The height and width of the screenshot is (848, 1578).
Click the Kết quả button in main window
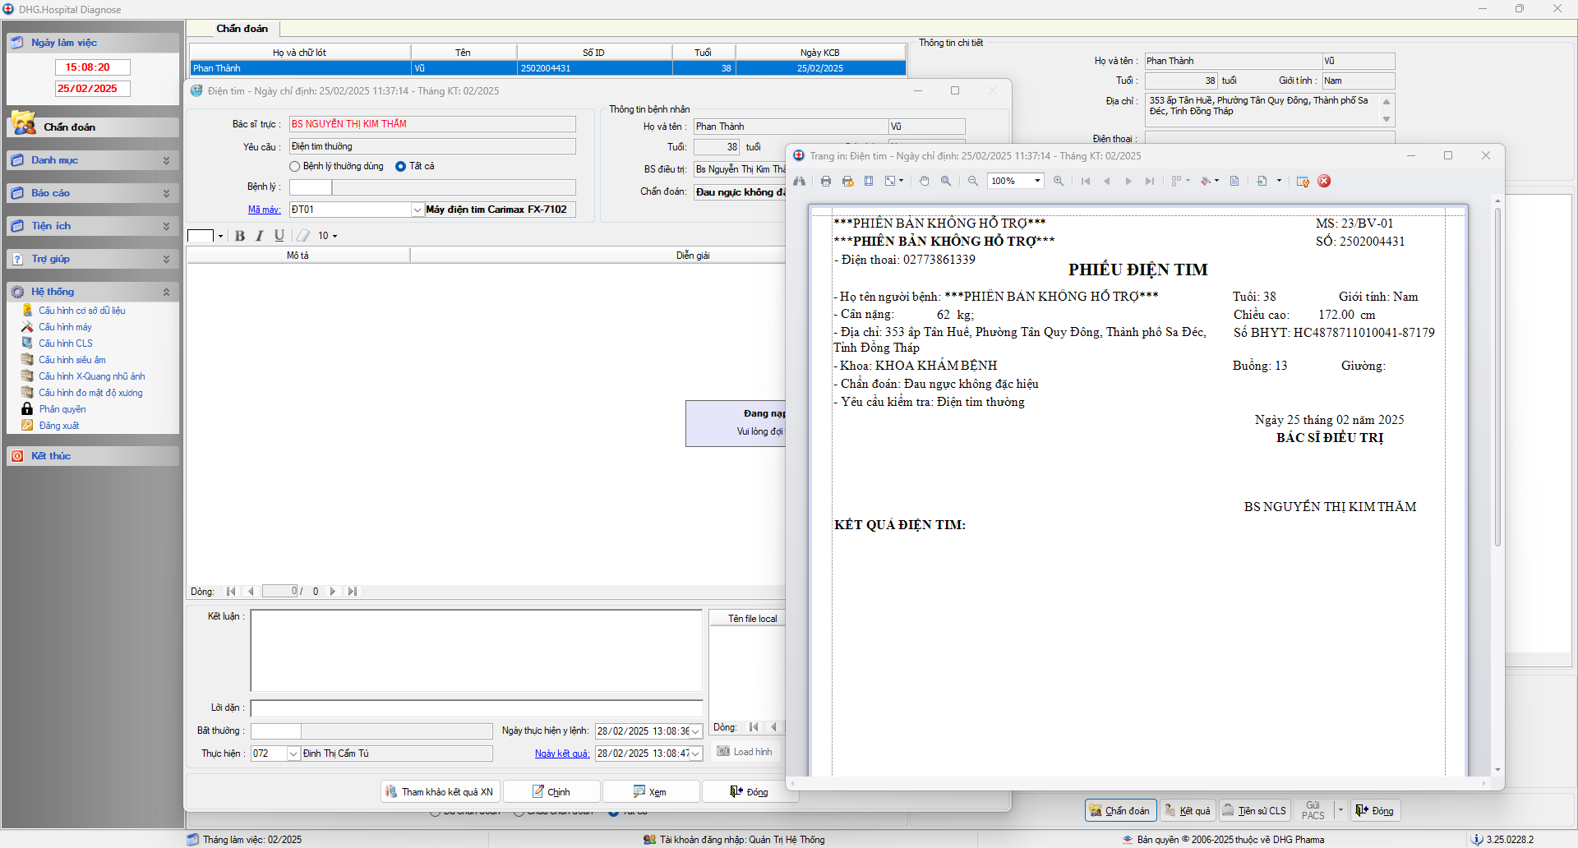[x=1188, y=811]
